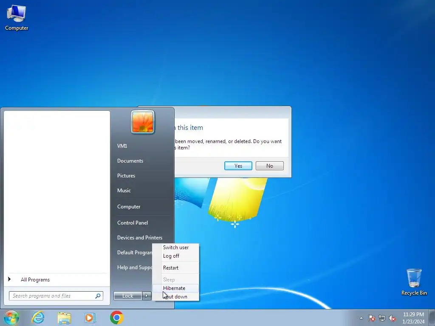Open Windows Explorer from the taskbar
The image size is (435, 326).
64,318
